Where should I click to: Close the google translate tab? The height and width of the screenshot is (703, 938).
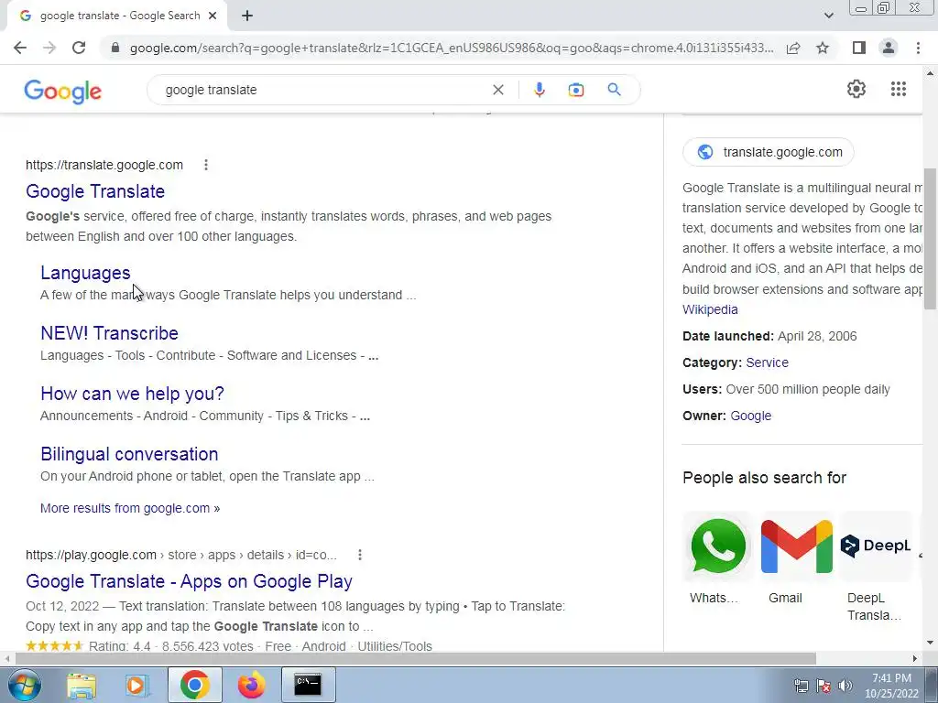pos(213,16)
